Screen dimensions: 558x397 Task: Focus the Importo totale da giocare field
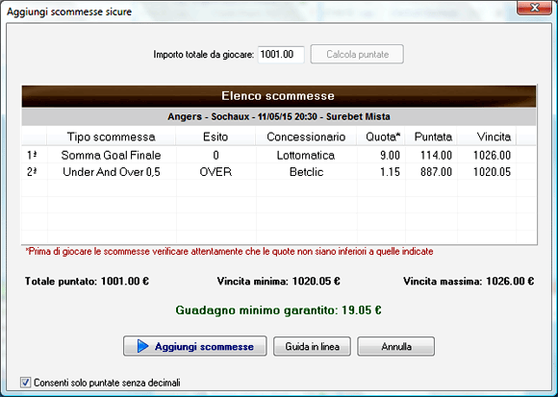tap(281, 55)
